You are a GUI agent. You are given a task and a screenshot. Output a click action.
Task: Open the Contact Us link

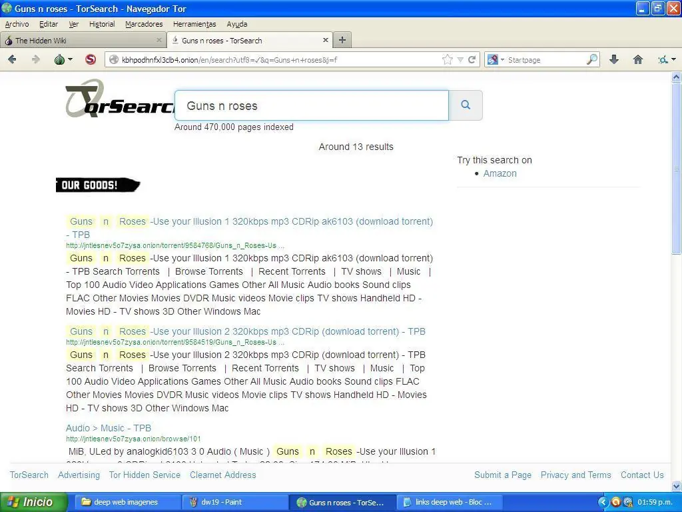642,475
